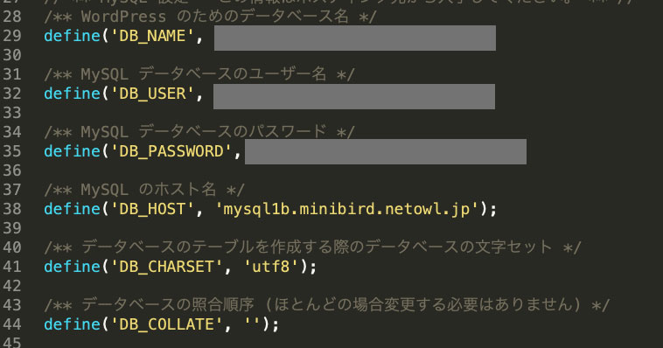Click the redacted DB_PASSWORD value box
Viewport: 663px width, 348px height.
(x=386, y=151)
